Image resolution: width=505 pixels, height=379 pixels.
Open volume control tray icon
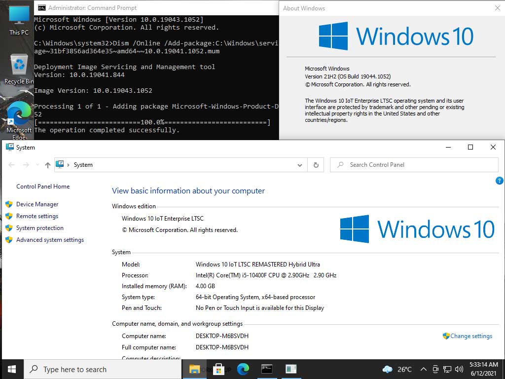coord(459,369)
